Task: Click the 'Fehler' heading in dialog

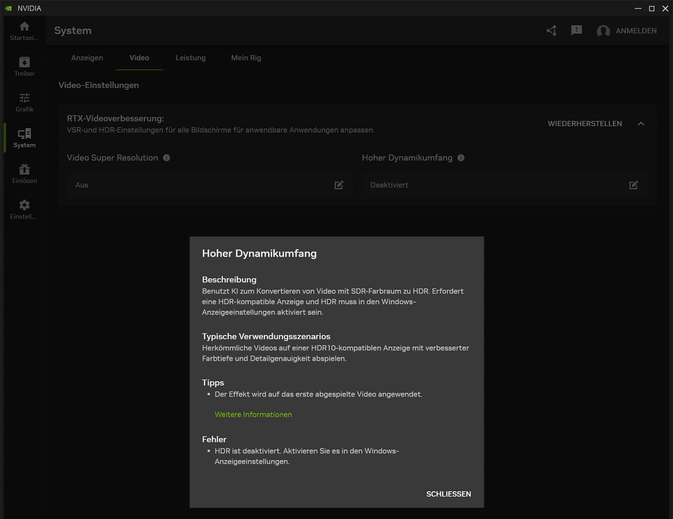Action: pyautogui.click(x=214, y=440)
